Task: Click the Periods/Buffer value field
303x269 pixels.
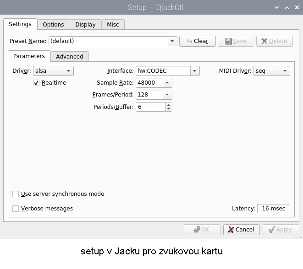Action: pyautogui.click(x=151, y=107)
